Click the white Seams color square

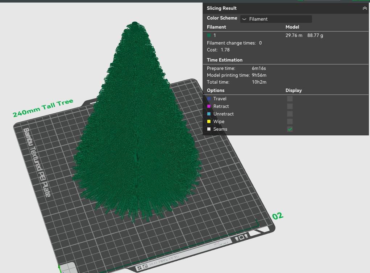pos(209,129)
